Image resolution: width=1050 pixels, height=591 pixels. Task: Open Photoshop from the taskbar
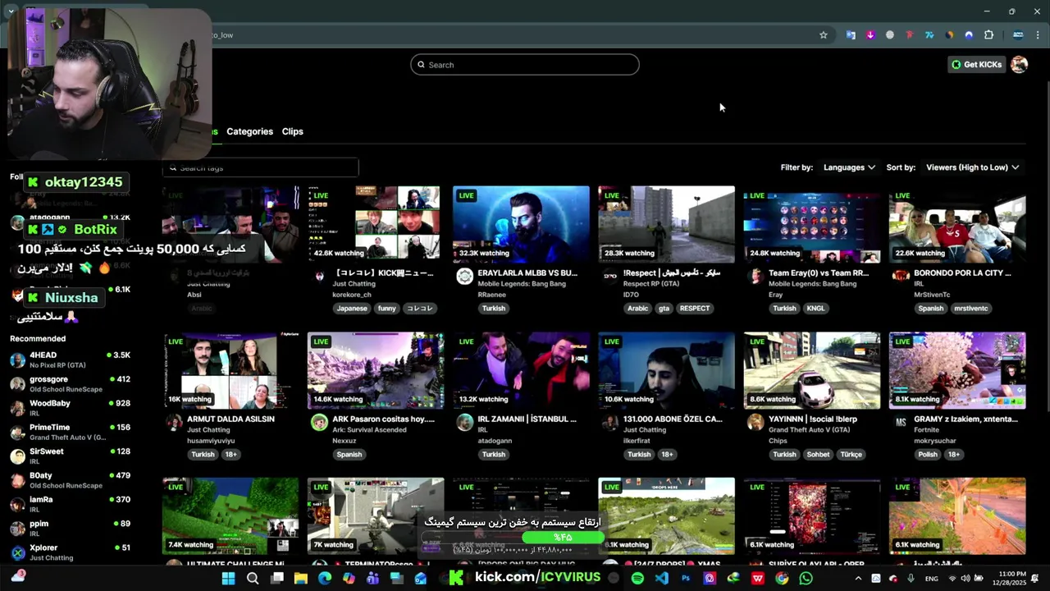[686, 579]
